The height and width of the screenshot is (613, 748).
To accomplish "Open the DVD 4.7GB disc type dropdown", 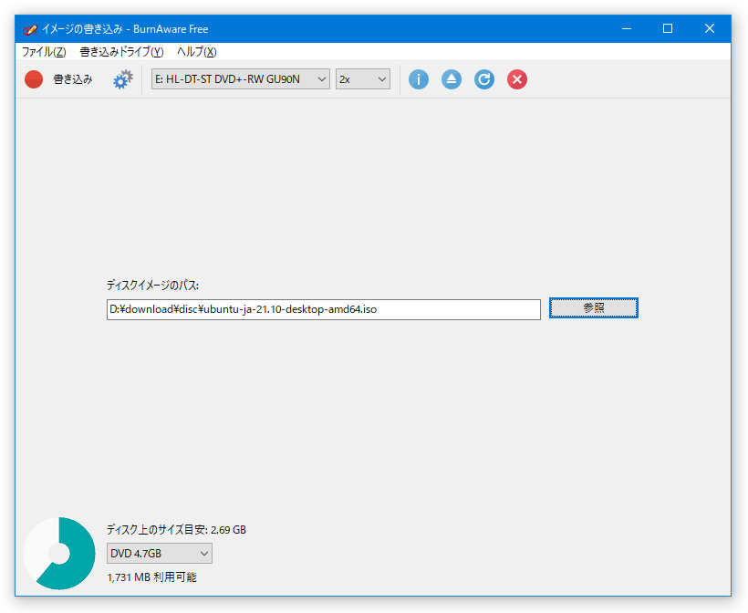I will click(160, 554).
